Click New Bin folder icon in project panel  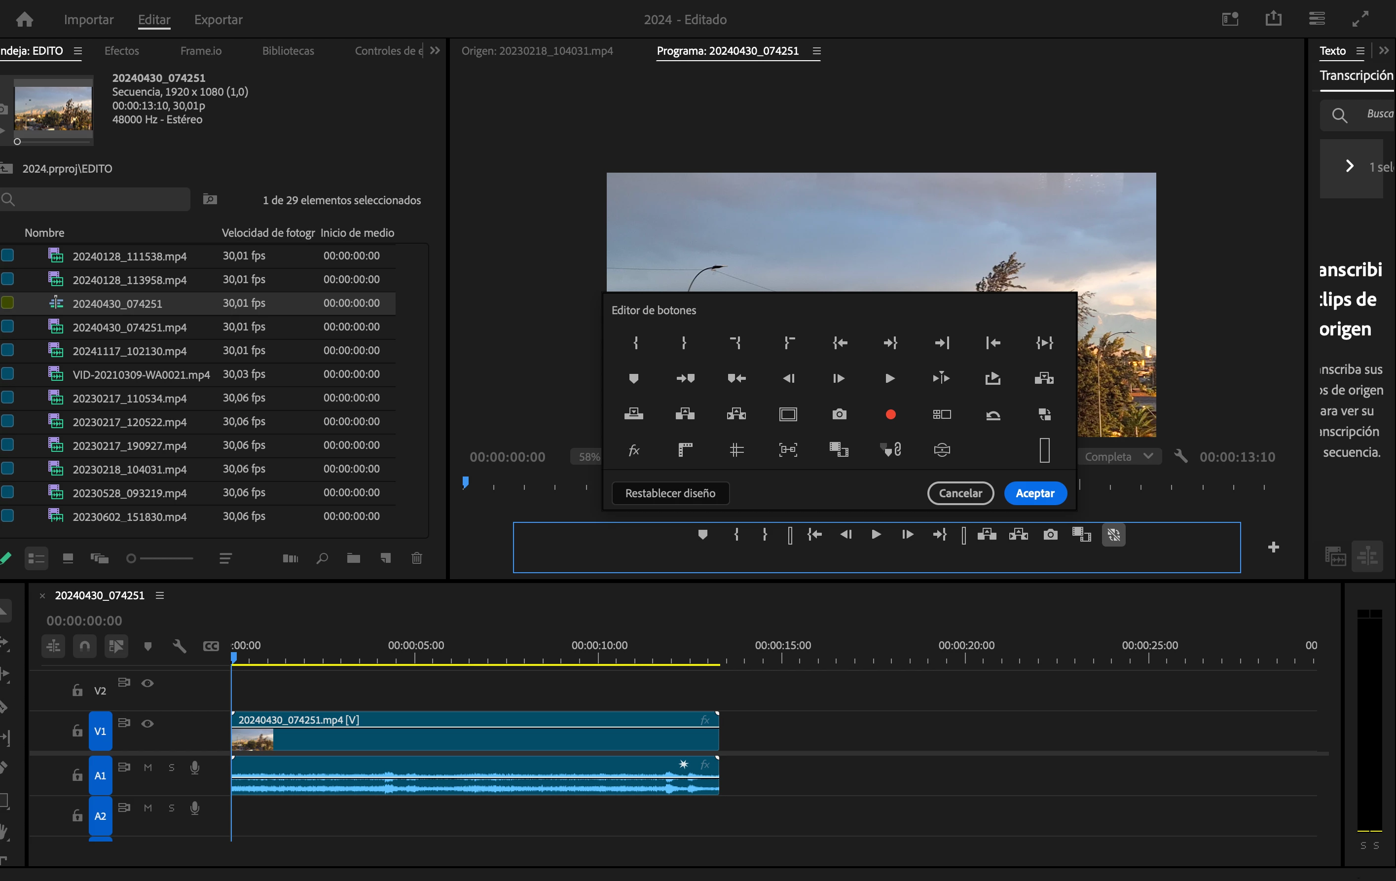(x=353, y=558)
